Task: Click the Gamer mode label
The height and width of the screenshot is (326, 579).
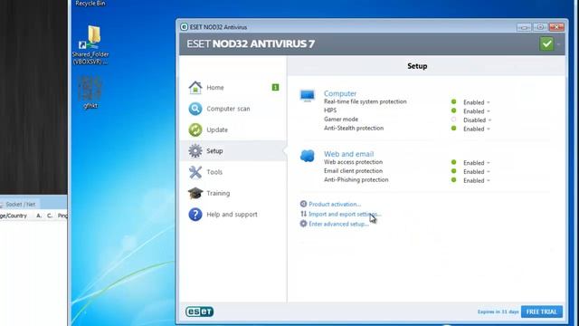Action: 341,120
